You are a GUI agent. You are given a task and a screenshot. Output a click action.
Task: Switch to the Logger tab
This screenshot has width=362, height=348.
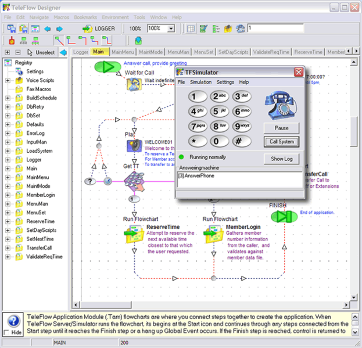81,52
